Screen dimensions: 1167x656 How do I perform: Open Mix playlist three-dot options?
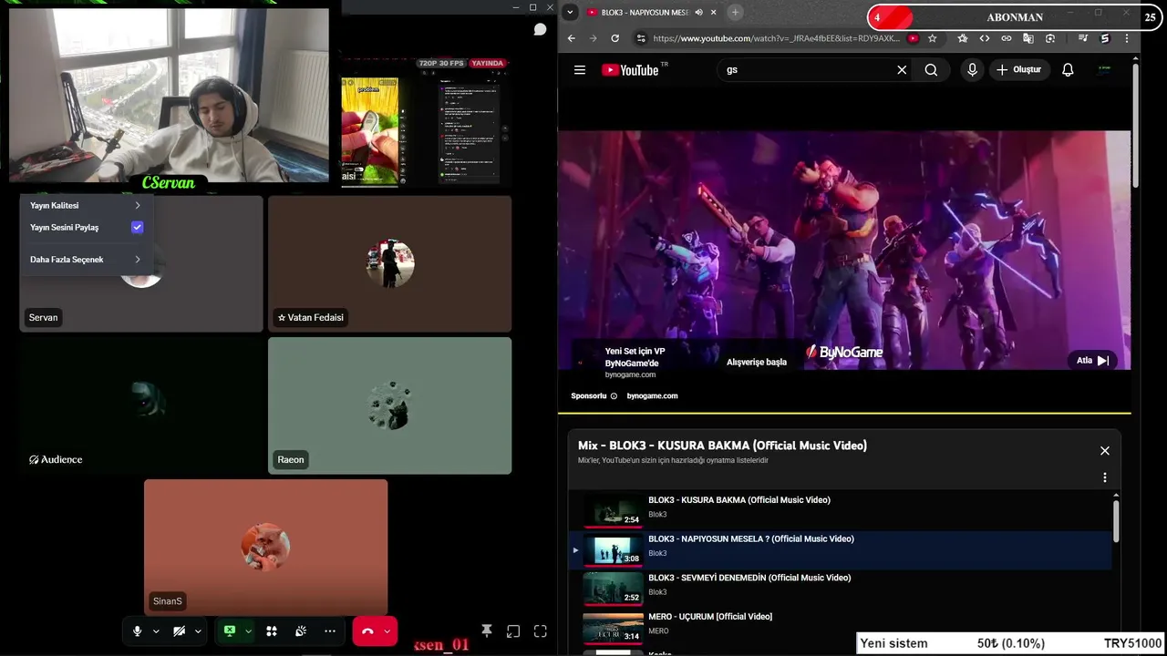click(1105, 478)
